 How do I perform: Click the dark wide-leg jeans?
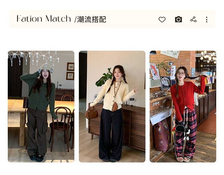point(111,134)
